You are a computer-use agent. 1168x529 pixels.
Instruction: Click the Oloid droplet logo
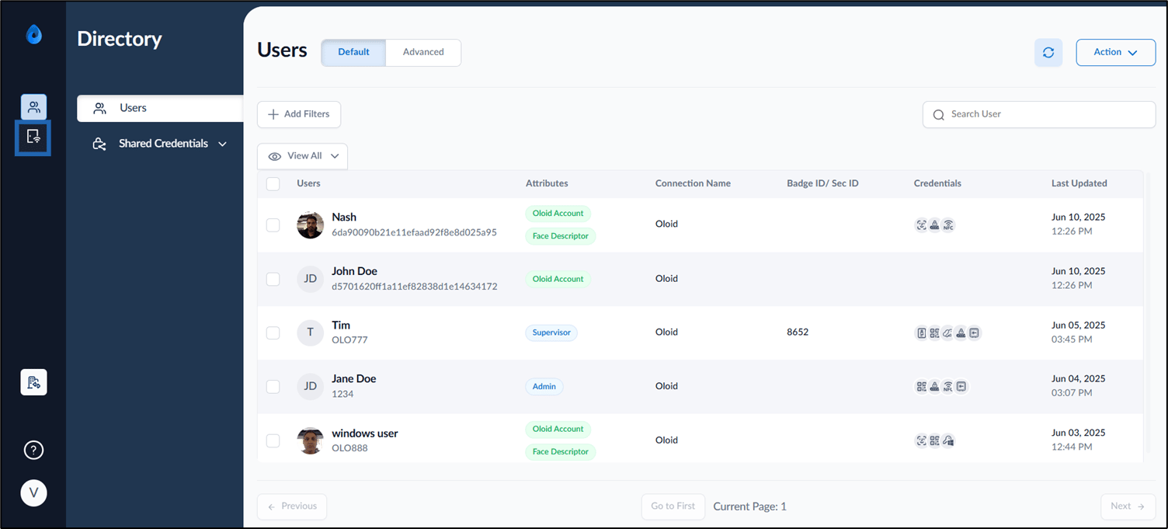(x=33, y=34)
